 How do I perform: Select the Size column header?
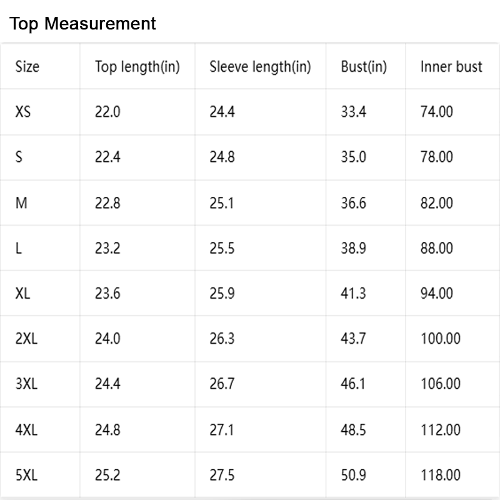(27, 67)
